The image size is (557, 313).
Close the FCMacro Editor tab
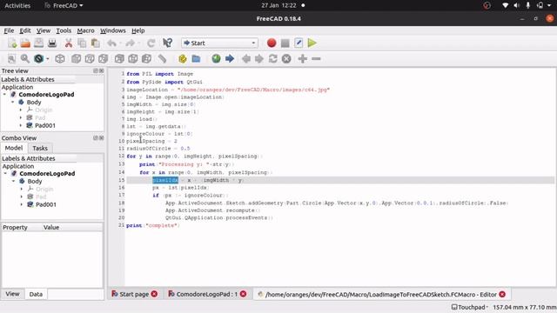pos(502,294)
